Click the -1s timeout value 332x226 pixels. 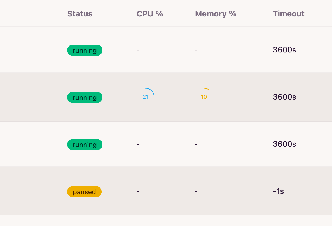click(278, 191)
